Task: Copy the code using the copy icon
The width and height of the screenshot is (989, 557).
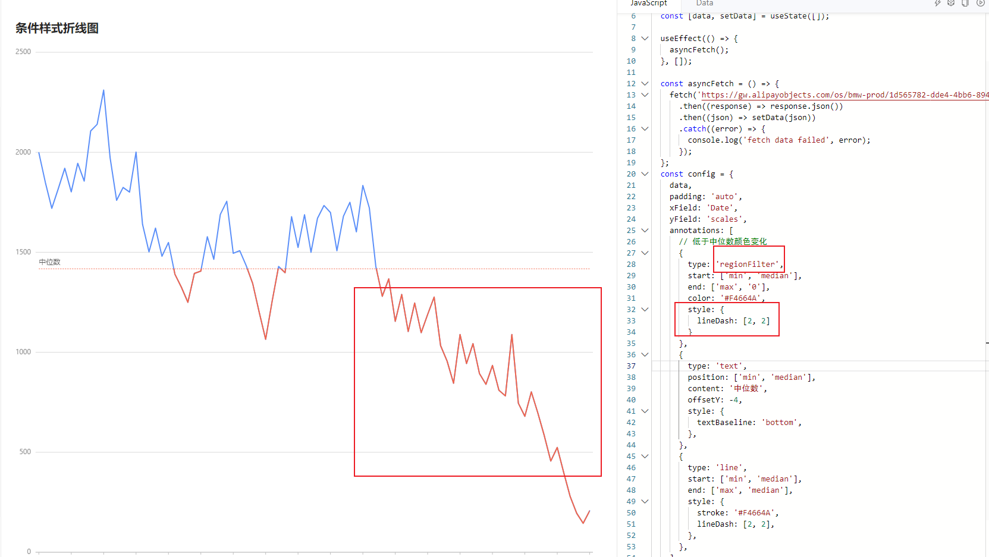Action: pyautogui.click(x=965, y=3)
